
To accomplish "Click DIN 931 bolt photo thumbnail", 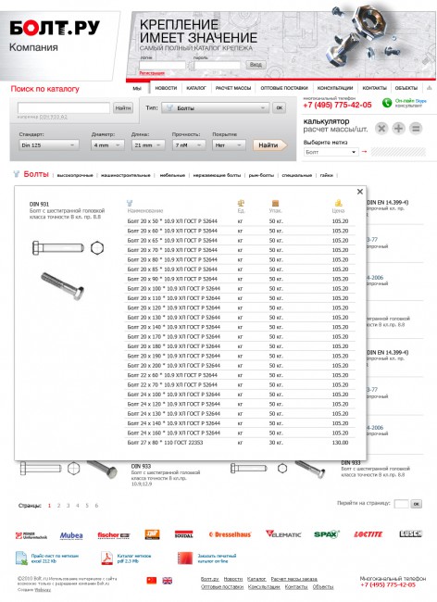I will pyautogui.click(x=63, y=285).
